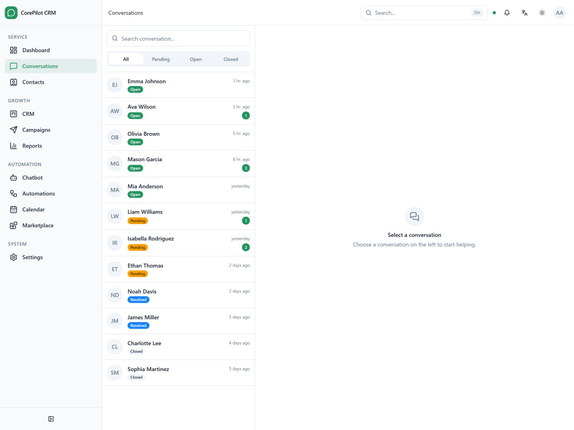
Task: Go to Contacts in the sidebar
Action: 51,82
